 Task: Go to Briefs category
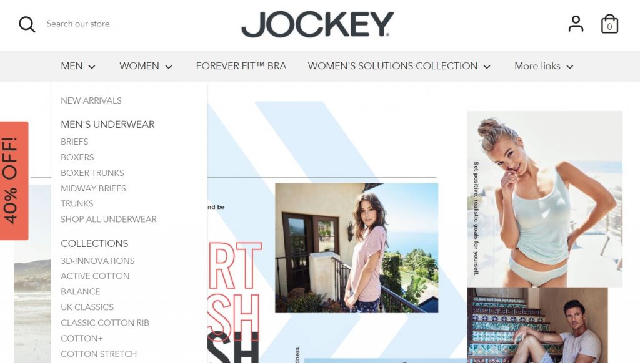pos(74,142)
